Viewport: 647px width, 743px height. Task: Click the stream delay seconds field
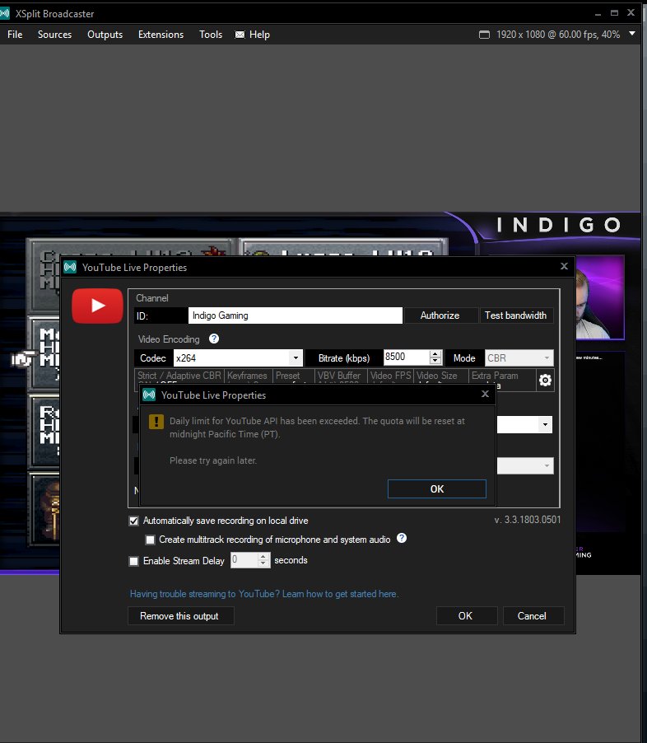(244, 560)
